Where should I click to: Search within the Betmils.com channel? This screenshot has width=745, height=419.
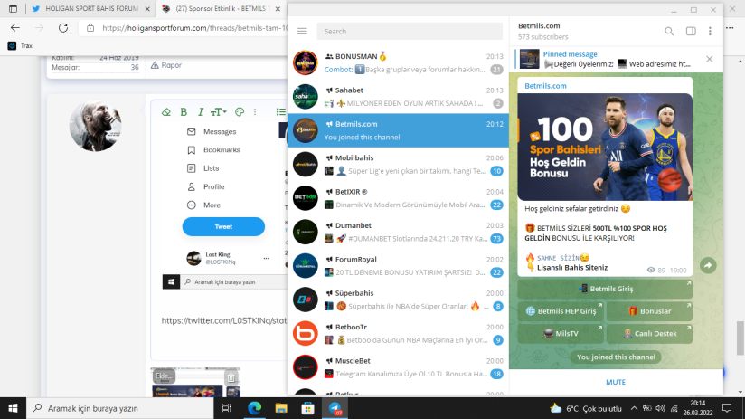[669, 31]
